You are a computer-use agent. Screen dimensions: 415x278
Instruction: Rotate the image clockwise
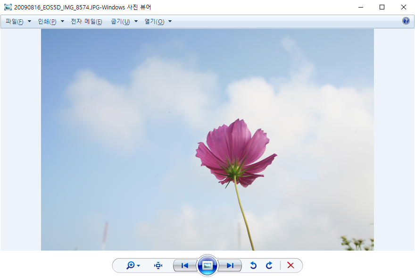click(269, 265)
